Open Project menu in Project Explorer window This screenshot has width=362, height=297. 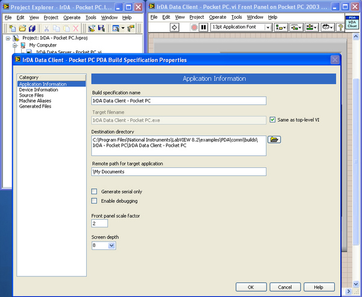click(51, 18)
